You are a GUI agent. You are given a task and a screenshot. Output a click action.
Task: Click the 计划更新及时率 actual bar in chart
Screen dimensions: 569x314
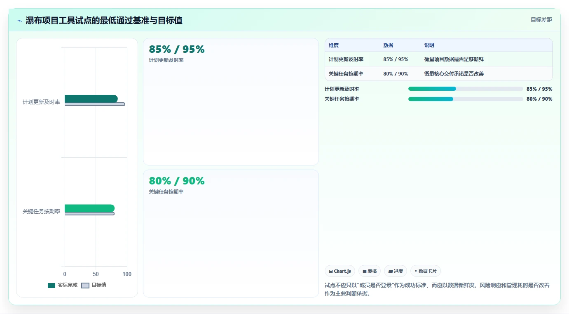point(91,99)
